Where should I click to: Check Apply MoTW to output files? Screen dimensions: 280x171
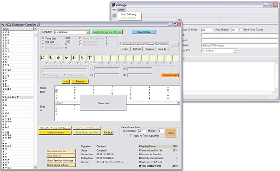(131, 136)
